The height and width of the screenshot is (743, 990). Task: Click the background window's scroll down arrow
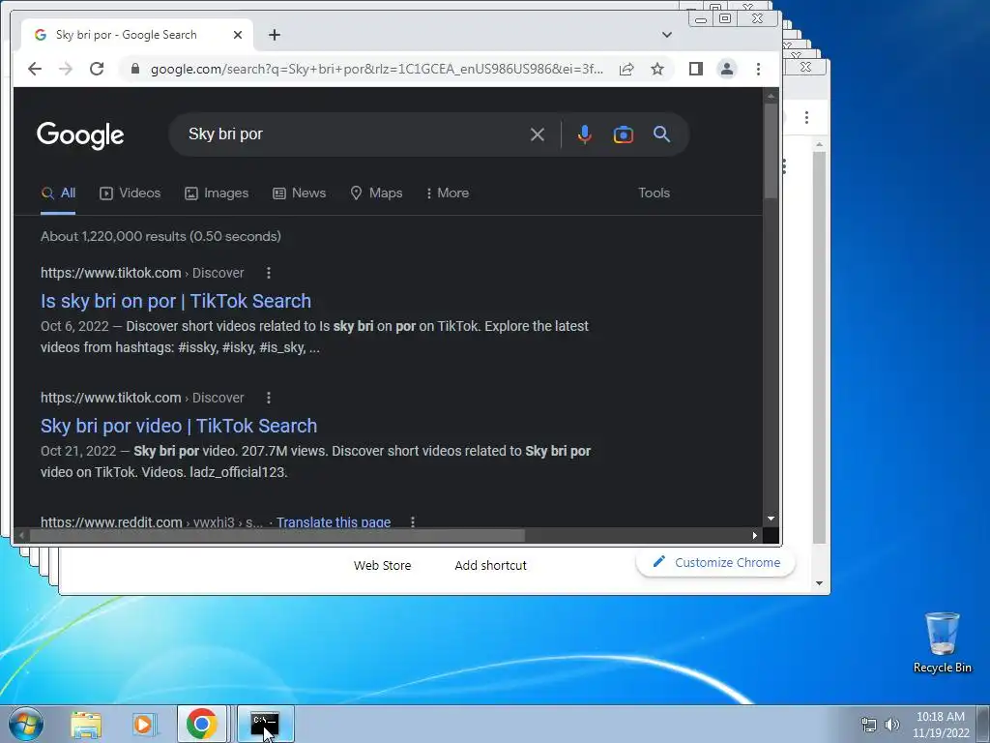[819, 583]
